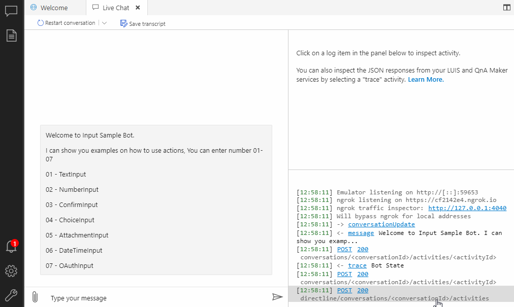The image size is (514, 307).
Task: Close the Live Chat tab
Action: point(138,8)
